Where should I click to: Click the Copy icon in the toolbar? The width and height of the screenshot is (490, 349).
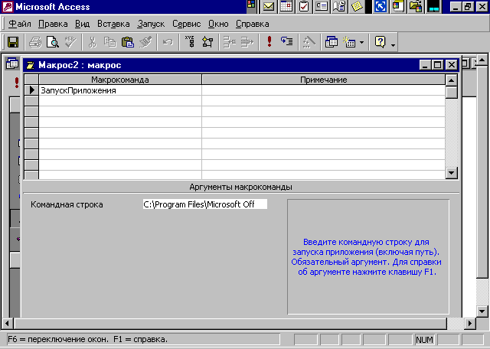[109, 41]
